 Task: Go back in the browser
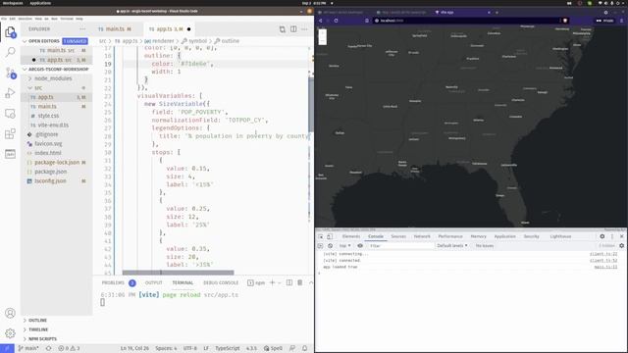tap(321, 21)
